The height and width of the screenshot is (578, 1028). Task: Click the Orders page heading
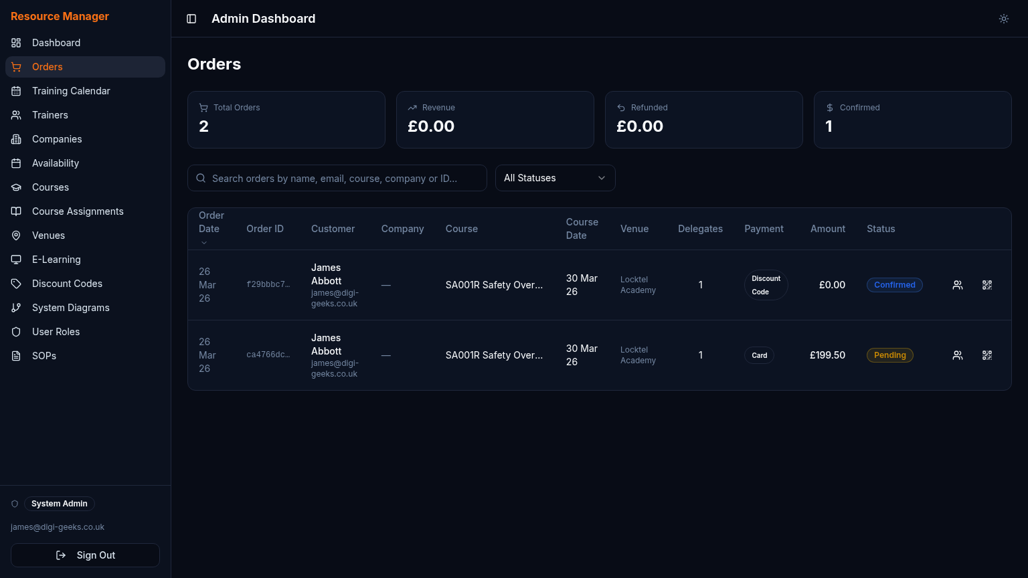[x=214, y=64]
